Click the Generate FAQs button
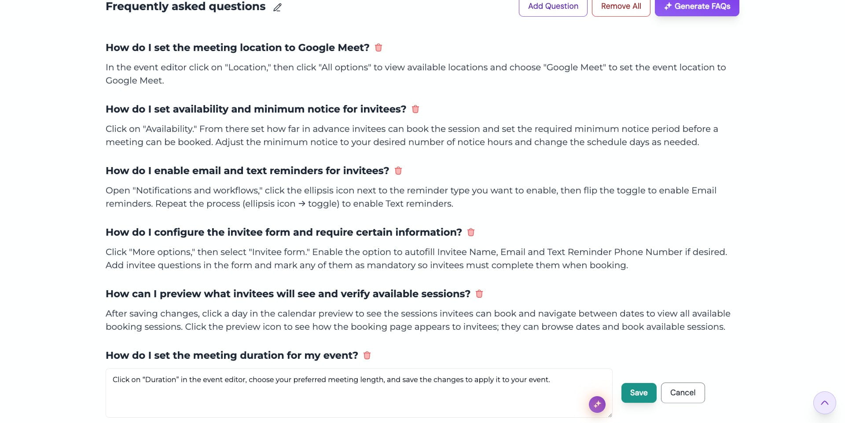Image resolution: width=845 pixels, height=423 pixels. click(x=697, y=6)
